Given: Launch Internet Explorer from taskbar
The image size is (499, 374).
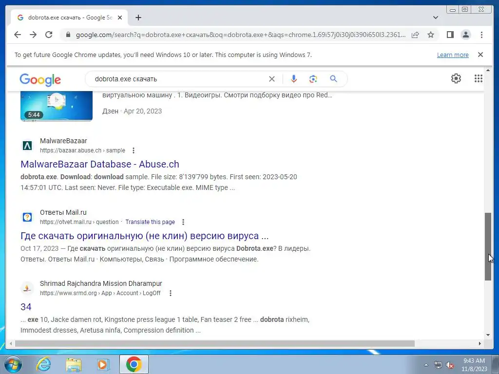Looking at the screenshot, I should (x=43, y=364).
